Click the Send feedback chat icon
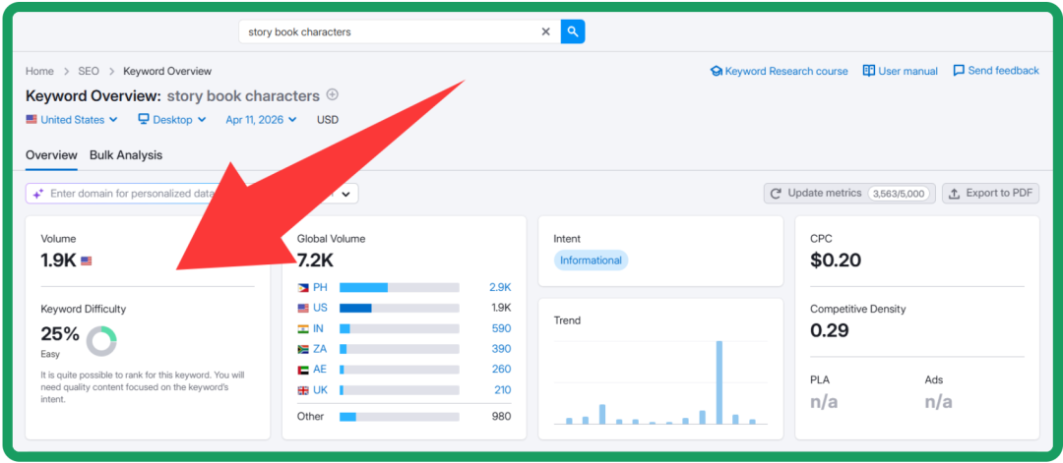 pos(959,71)
